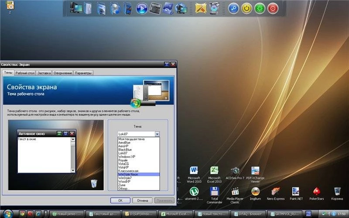Click scrollbar up arrow in preview Активное окно
Viewport: 349px width, 218px height.
coord(73,140)
